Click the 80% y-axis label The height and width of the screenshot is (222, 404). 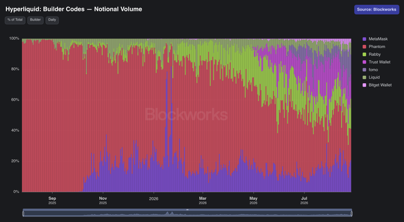[15, 69]
